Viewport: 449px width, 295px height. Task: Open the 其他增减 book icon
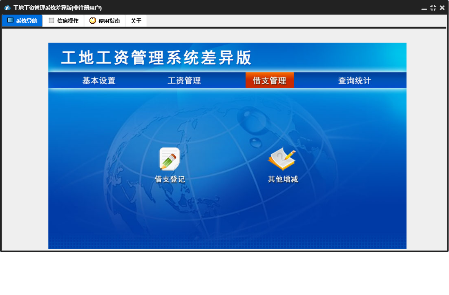click(x=282, y=159)
